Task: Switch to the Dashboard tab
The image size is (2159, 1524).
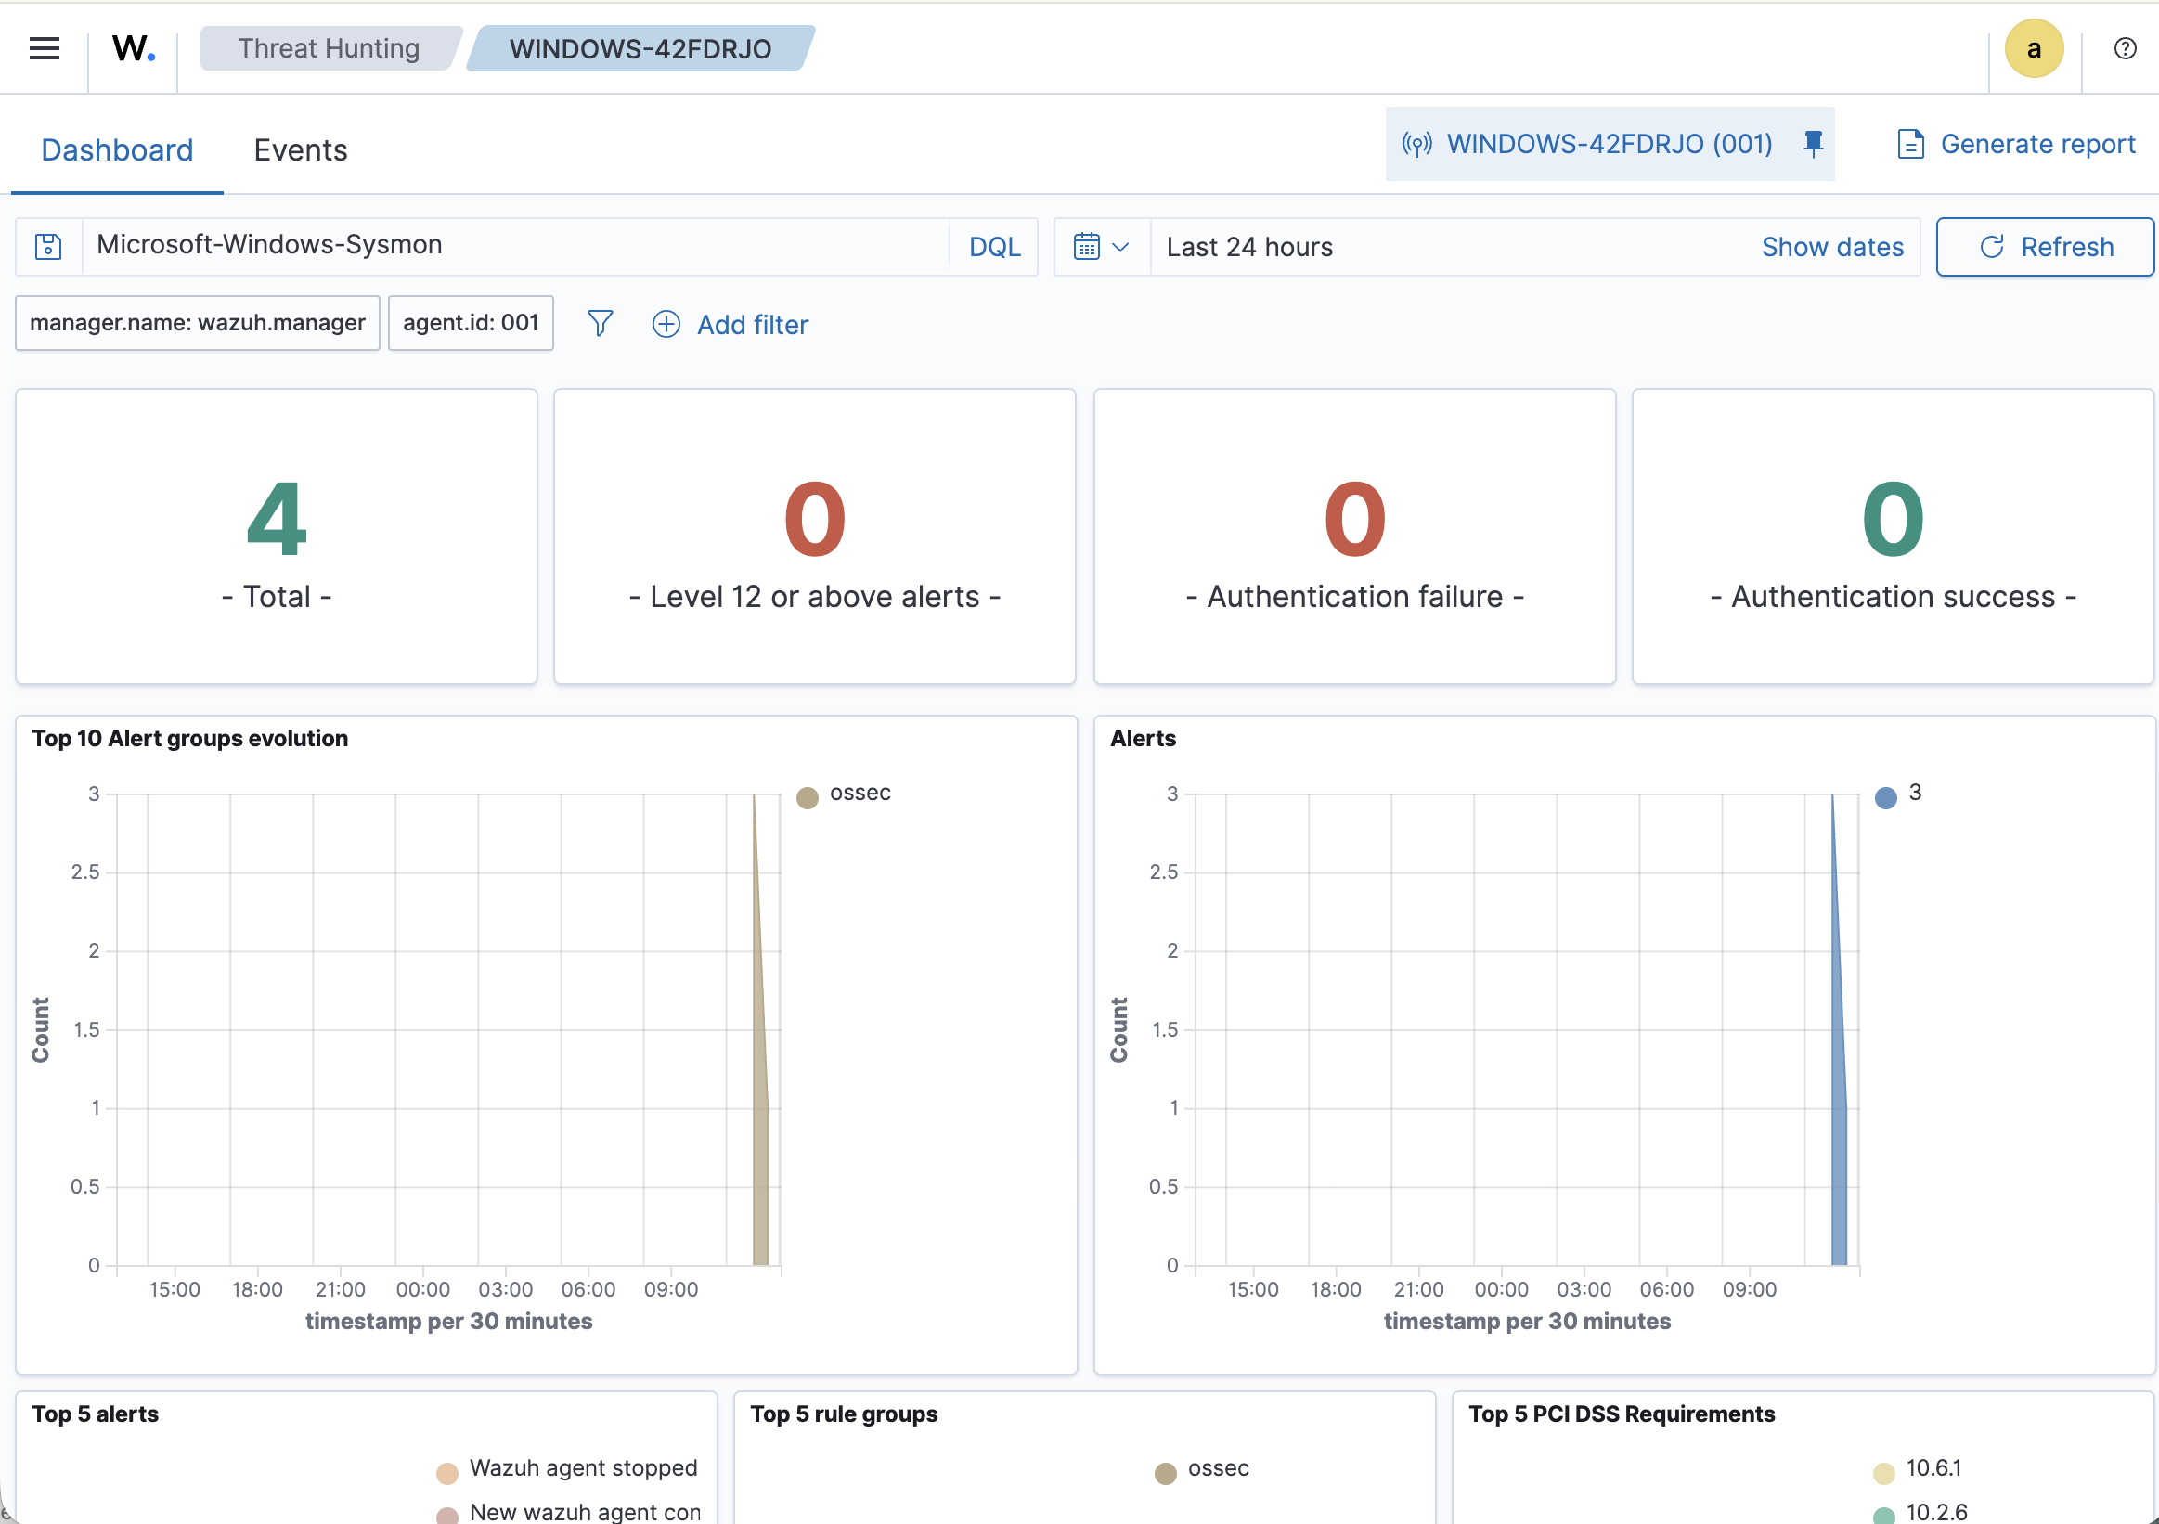Action: click(118, 149)
